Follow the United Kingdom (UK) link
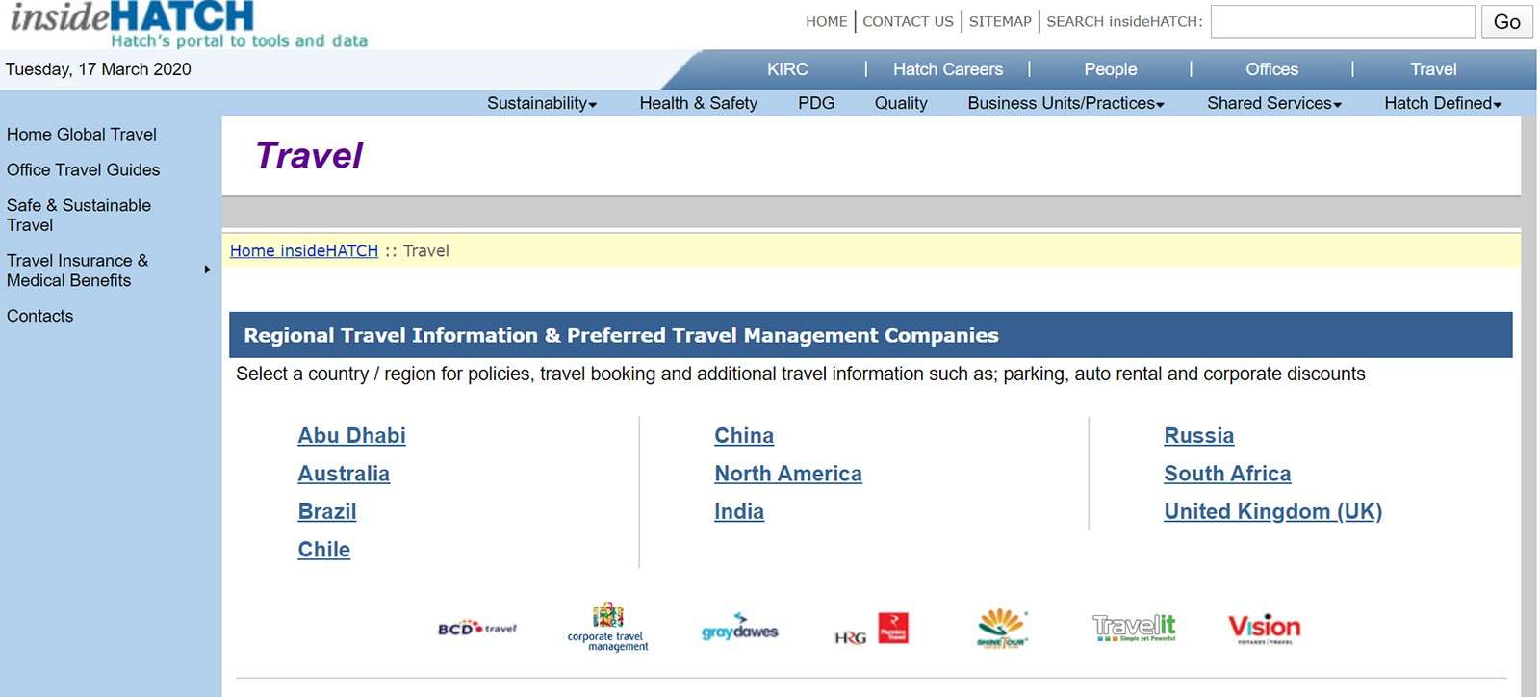This screenshot has height=697, width=1540. (1272, 512)
